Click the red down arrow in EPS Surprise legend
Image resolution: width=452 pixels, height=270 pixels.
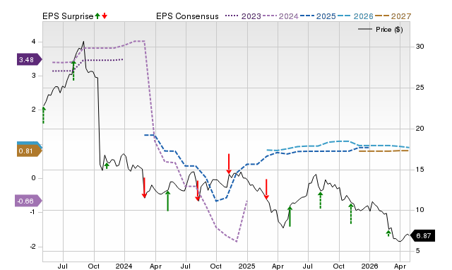[x=105, y=16]
